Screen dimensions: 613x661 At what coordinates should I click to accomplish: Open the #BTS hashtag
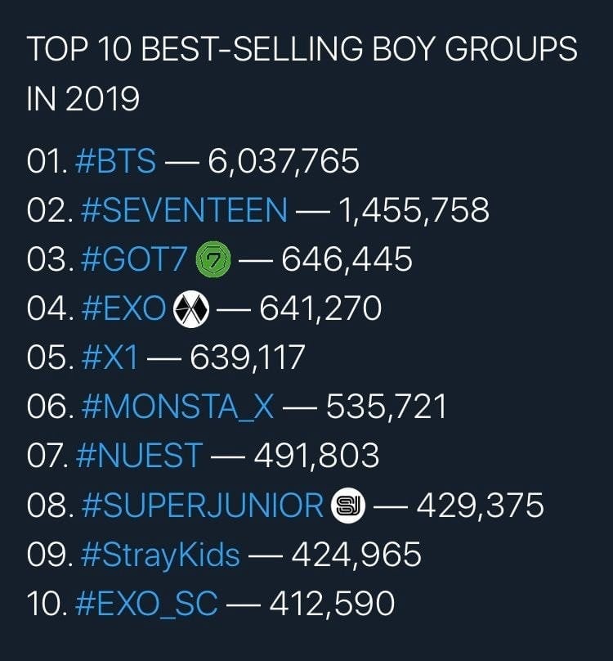[115, 161]
